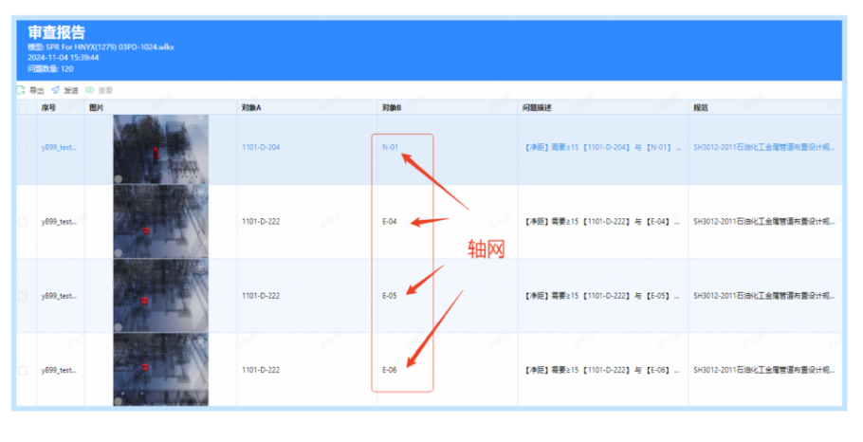Click the timestamp 2024-11-04 15:39:44
Screen dimensions: 863x442
(x=64, y=58)
